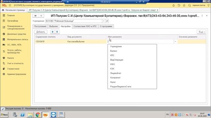Open the history clock icon
The width and height of the screenshot is (211, 118).
click(x=179, y=5)
